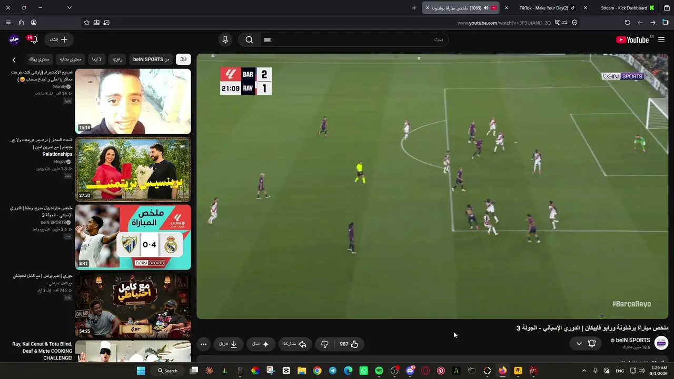Click the shield protection icon in address bar
The height and width of the screenshot is (379, 674).
click(574, 23)
